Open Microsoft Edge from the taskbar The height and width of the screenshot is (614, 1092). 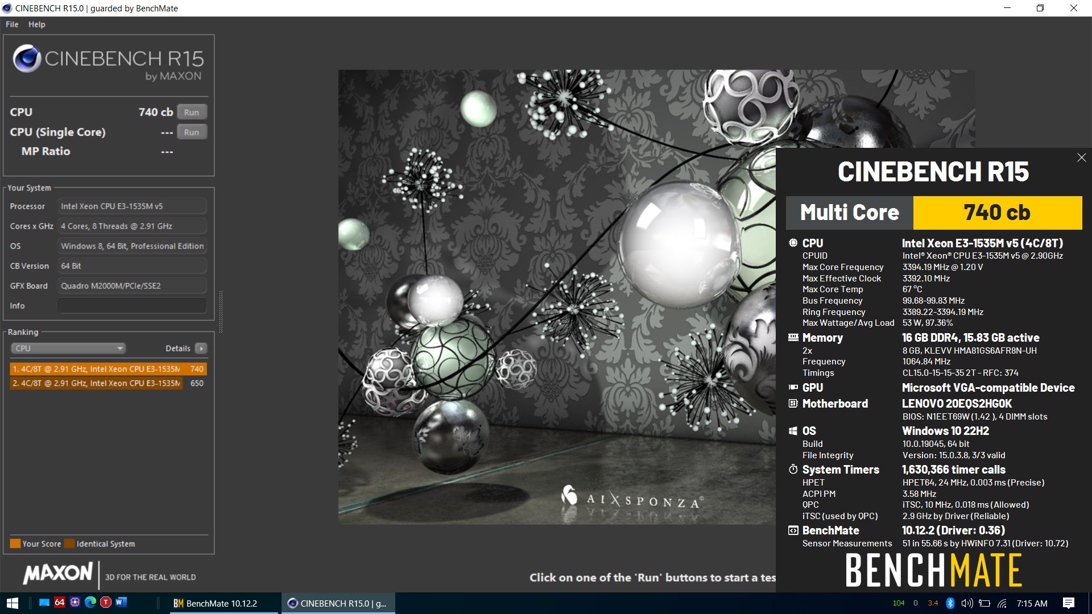(90, 603)
